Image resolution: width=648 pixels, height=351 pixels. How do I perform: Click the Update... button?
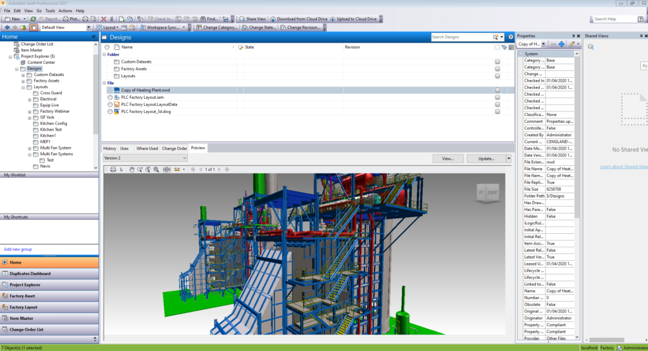click(486, 158)
